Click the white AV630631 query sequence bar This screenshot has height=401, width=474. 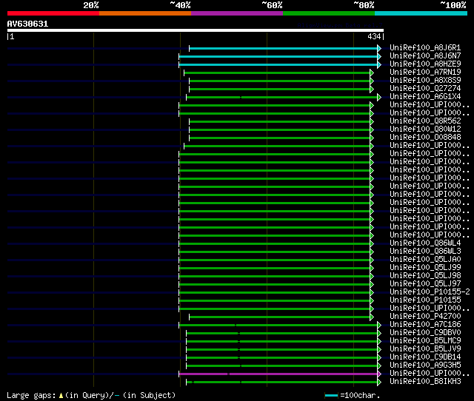196,30
